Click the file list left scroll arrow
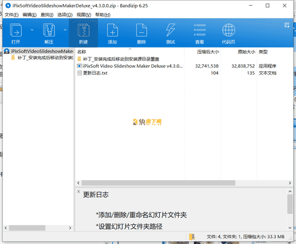 click(78, 183)
